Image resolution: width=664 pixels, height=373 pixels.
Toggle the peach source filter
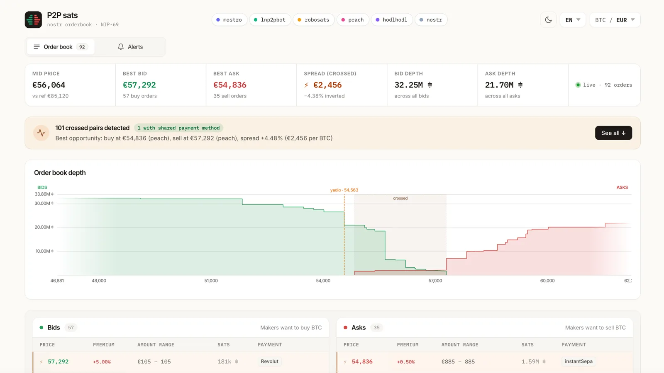(353, 20)
